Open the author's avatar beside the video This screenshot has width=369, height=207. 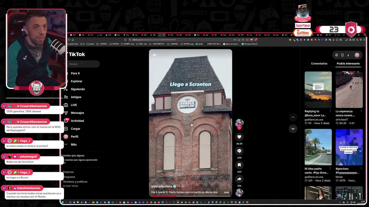point(239,123)
